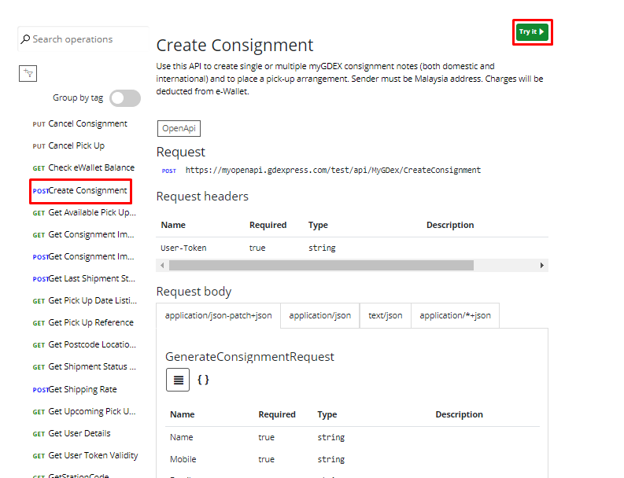Open the application/*+json tab

[455, 316]
